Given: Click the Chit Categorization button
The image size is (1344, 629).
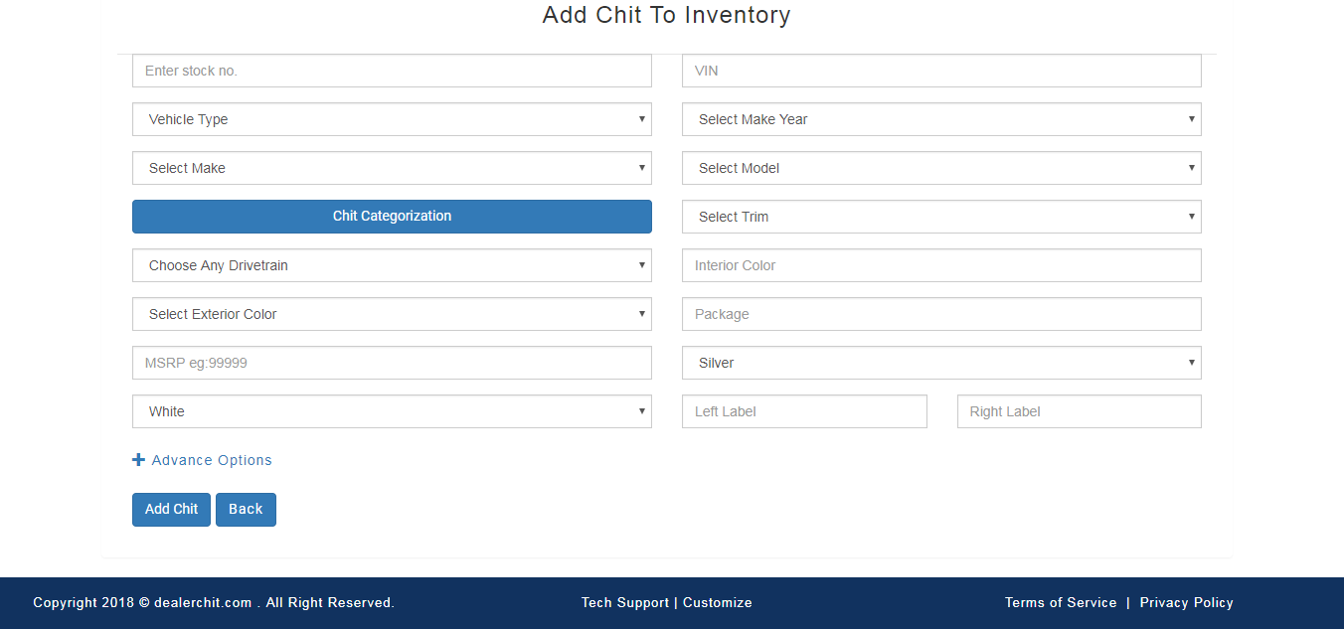Looking at the screenshot, I should [x=392, y=217].
